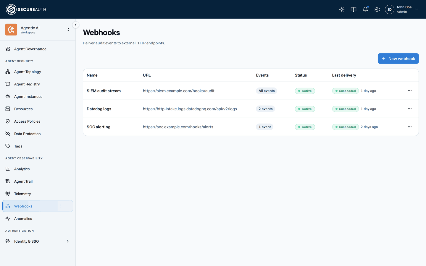The height and width of the screenshot is (266, 426).
Task: Open actions menu for Datadog logs
Action: [x=410, y=109]
